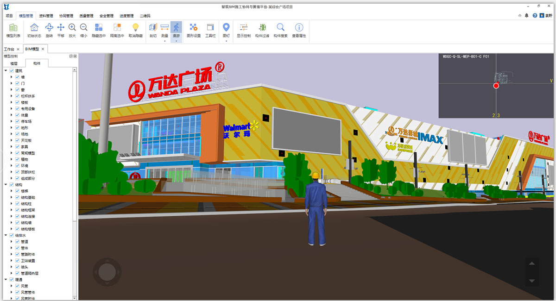This screenshot has width=556, height=301.
Task: Click the user avatar icon beside 袁野
Action: pos(541,15)
